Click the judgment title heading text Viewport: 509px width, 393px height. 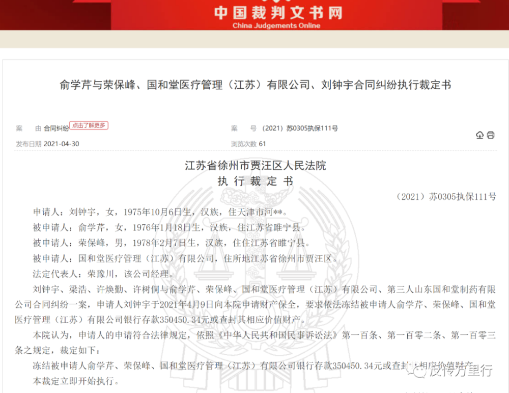coord(256,85)
